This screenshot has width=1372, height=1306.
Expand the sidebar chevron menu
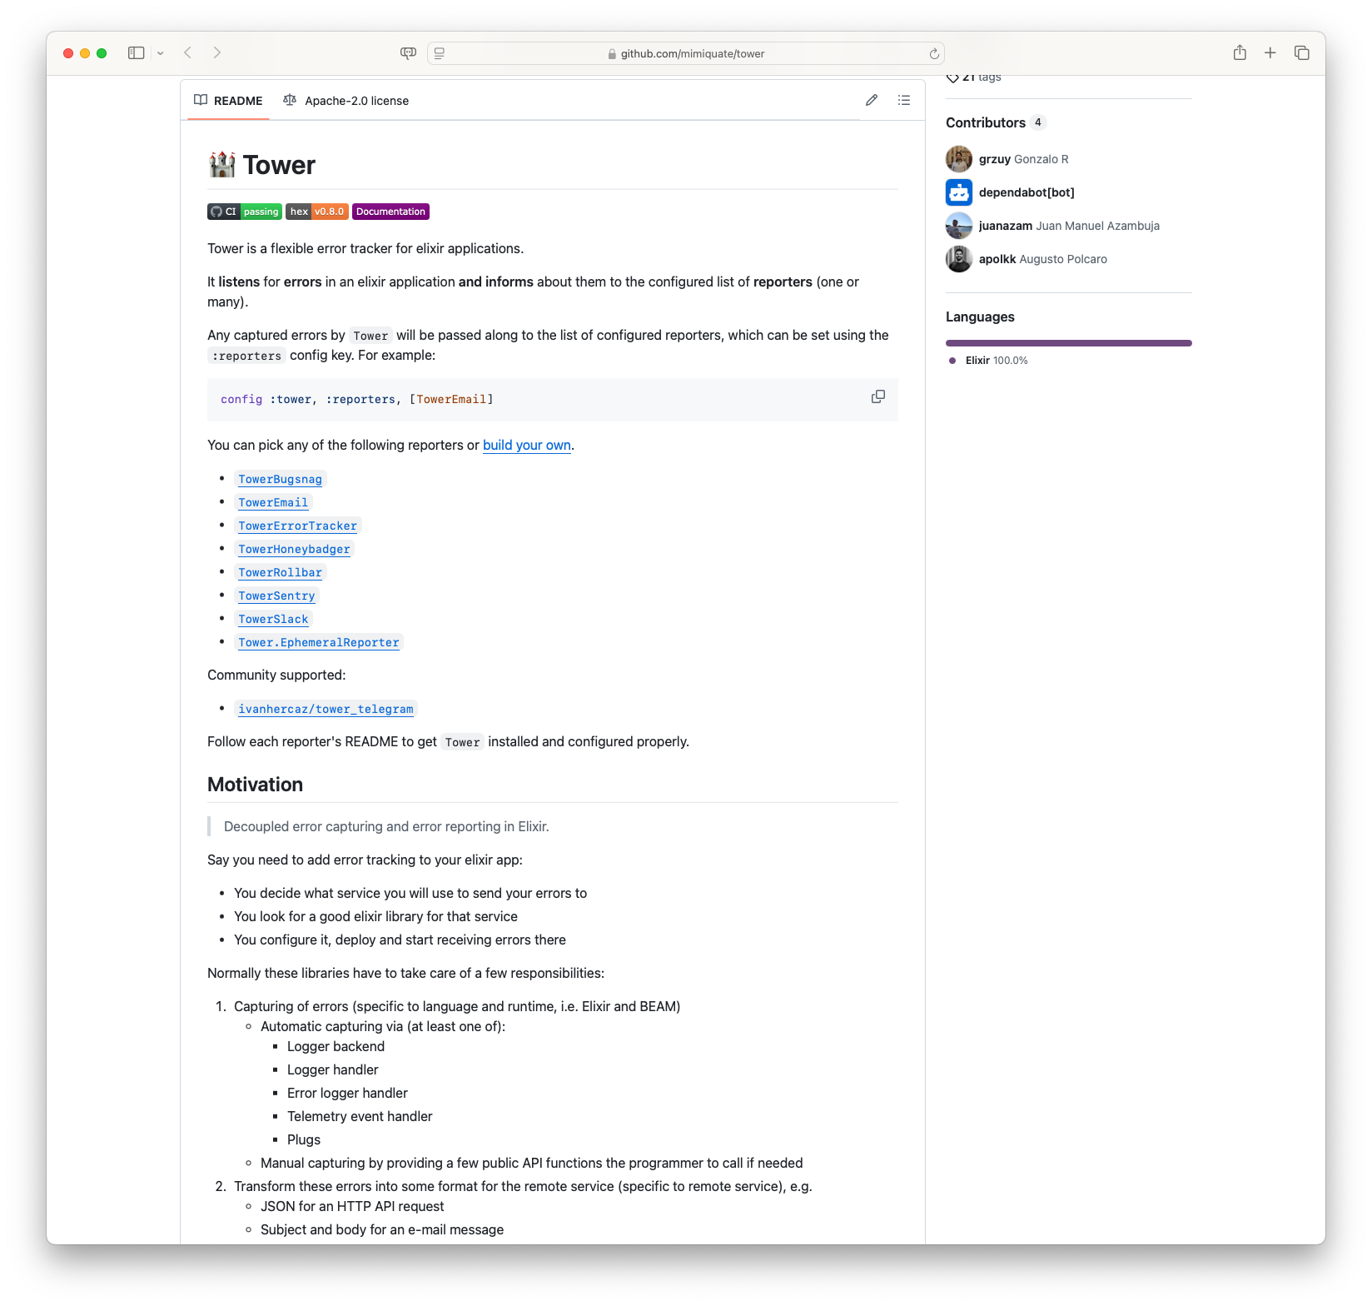coord(162,52)
